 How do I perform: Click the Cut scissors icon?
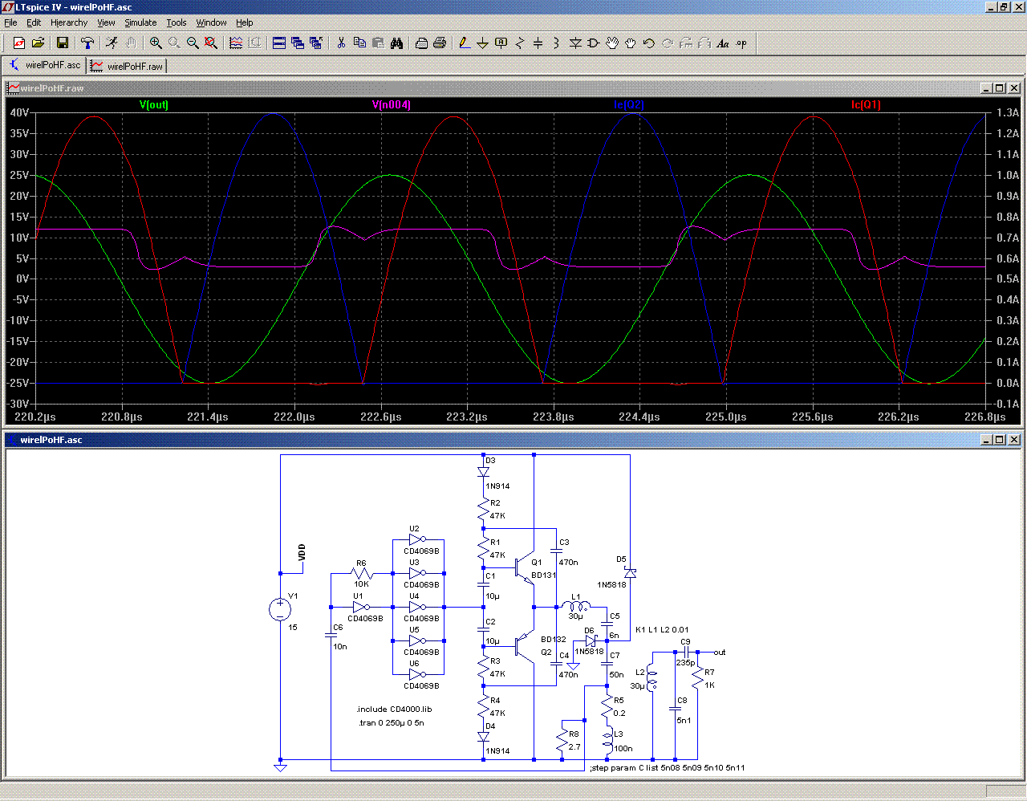pos(341,43)
